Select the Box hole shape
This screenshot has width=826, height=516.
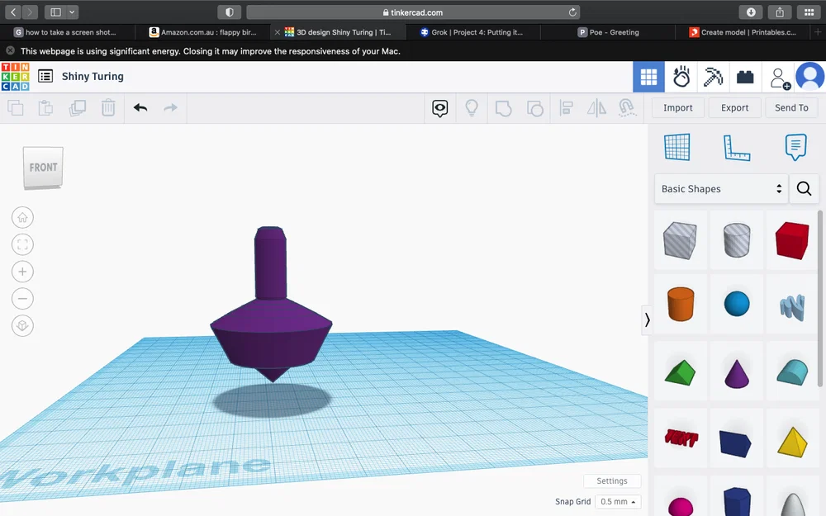pyautogui.click(x=680, y=240)
